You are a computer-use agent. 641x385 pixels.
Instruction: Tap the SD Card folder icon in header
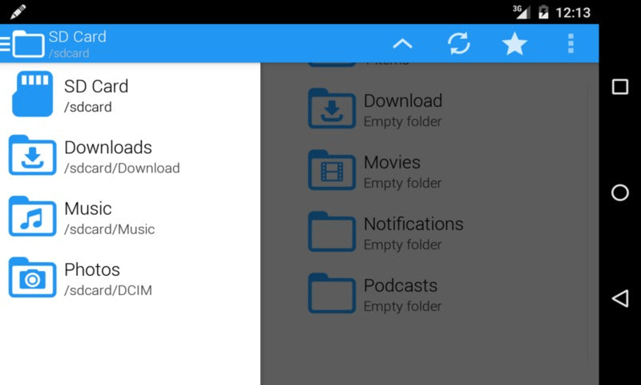click(x=29, y=43)
